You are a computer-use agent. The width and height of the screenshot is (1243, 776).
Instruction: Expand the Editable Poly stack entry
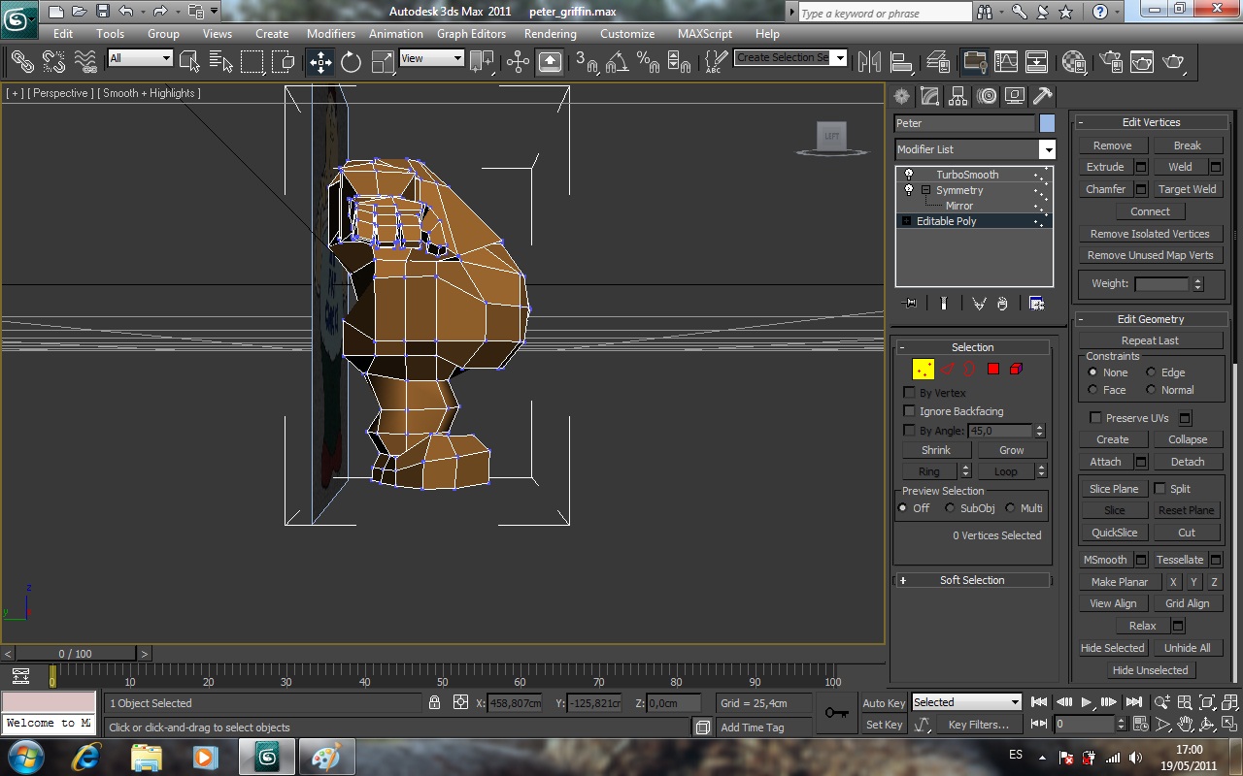tap(907, 221)
